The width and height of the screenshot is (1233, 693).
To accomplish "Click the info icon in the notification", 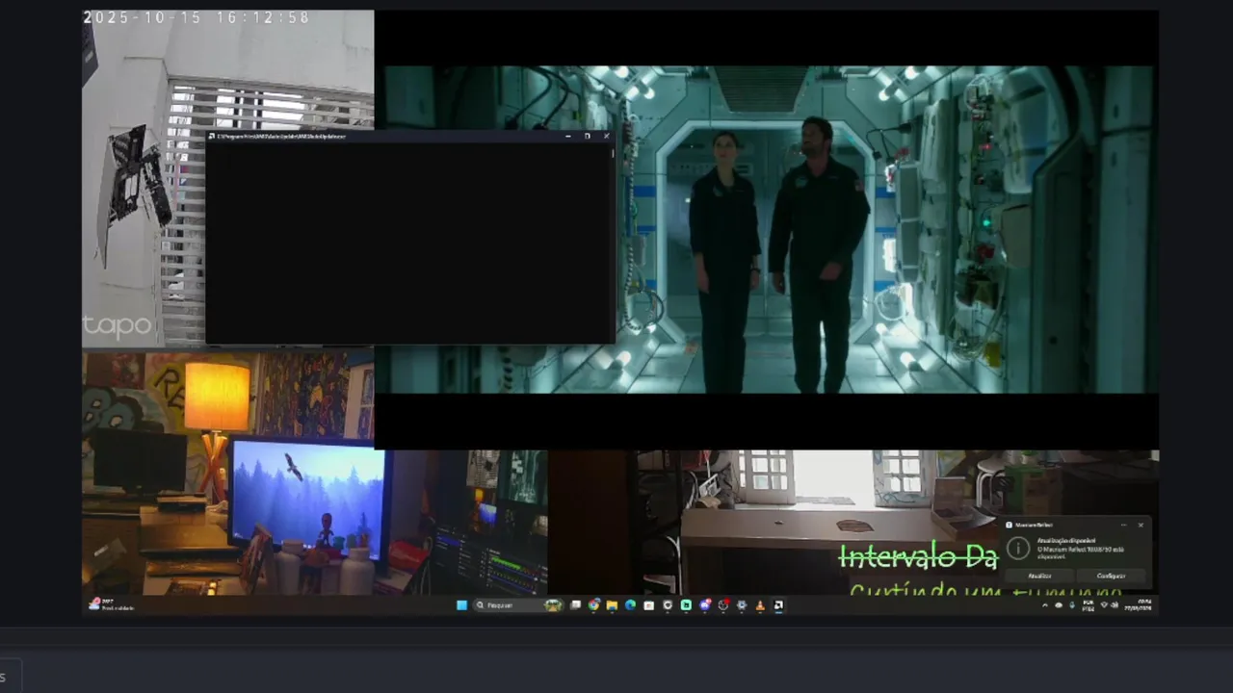I will [1018, 549].
